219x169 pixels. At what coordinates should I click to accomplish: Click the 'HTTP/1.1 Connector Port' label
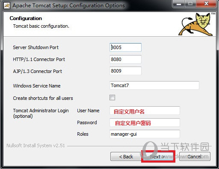coord(39,59)
